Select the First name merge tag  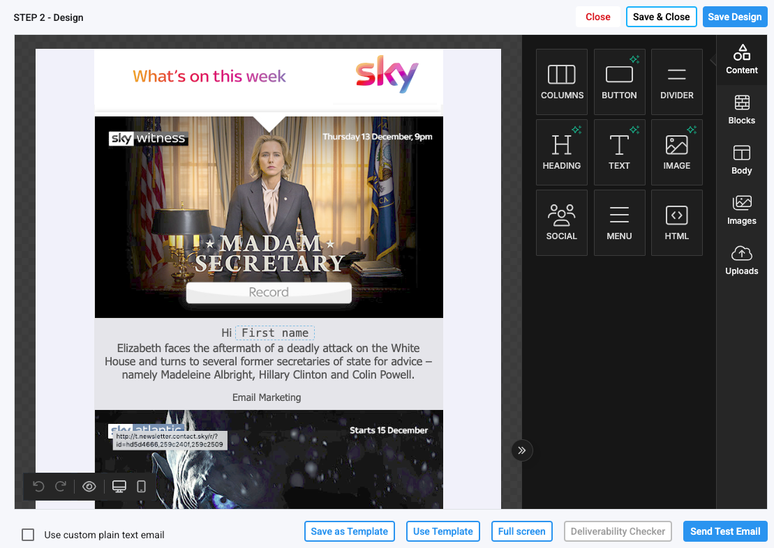tap(275, 333)
